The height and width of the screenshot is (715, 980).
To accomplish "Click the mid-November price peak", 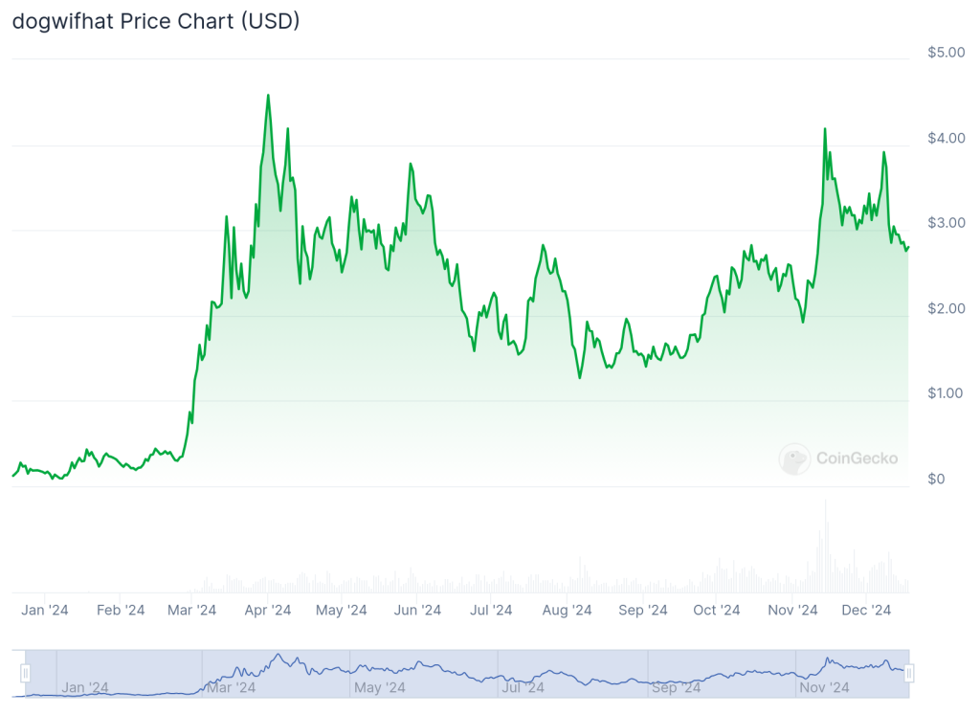I will click(x=825, y=129).
